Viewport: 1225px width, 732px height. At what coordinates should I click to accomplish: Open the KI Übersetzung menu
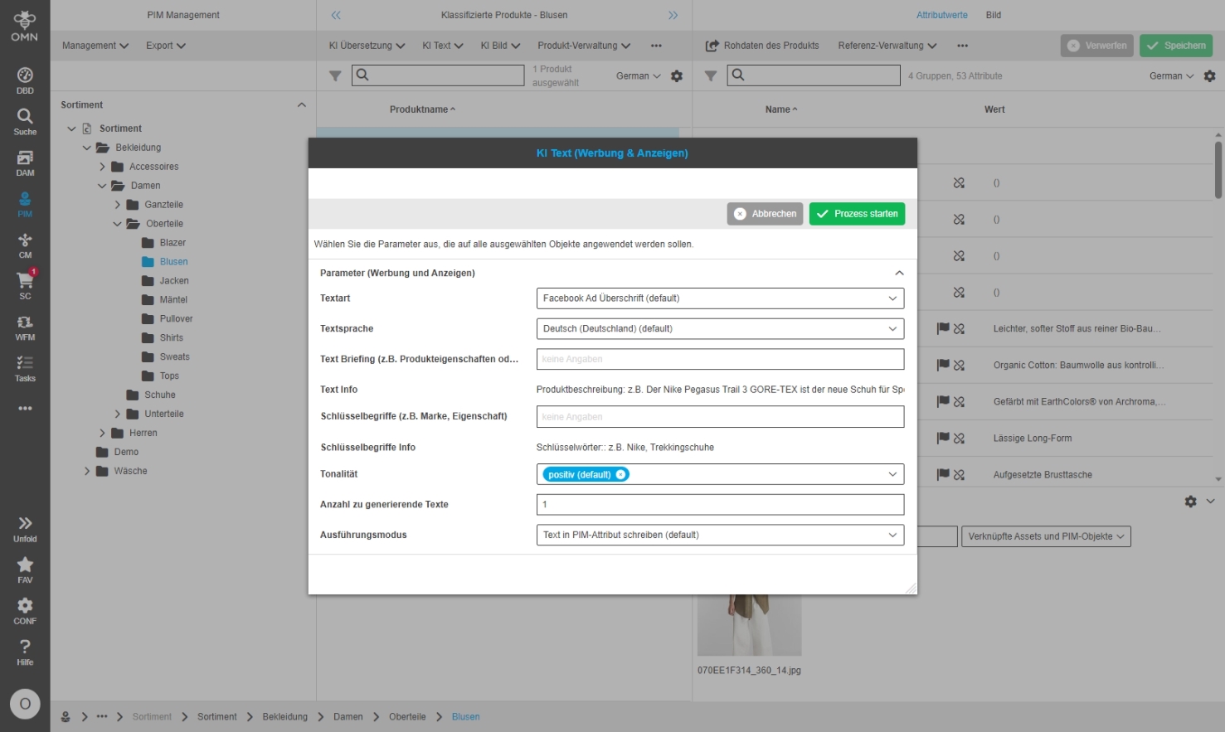367,46
